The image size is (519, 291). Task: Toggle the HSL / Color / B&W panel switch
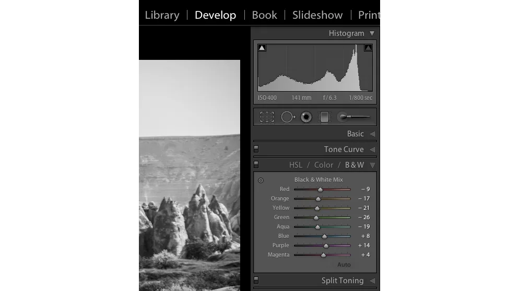point(256,165)
